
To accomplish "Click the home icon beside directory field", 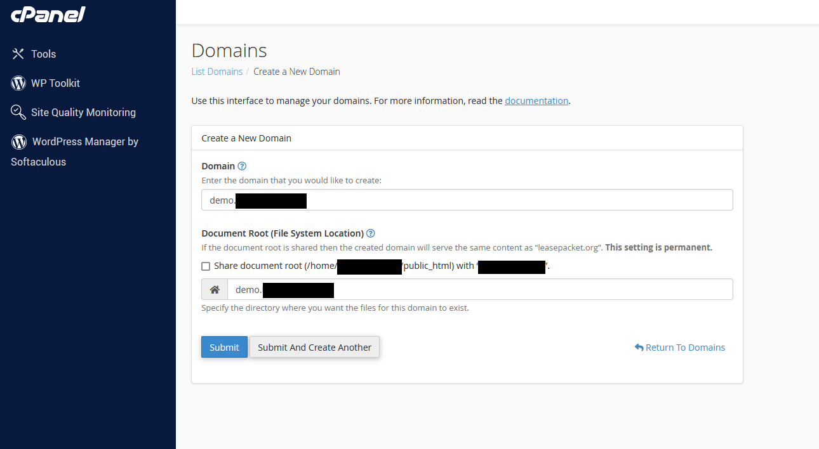I will [x=215, y=290].
